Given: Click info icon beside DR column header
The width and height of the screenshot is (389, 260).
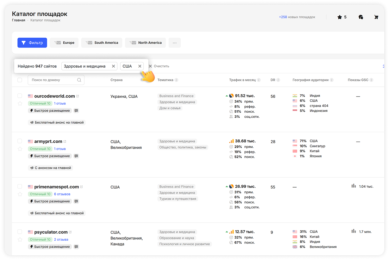Looking at the screenshot, I should coord(278,80).
